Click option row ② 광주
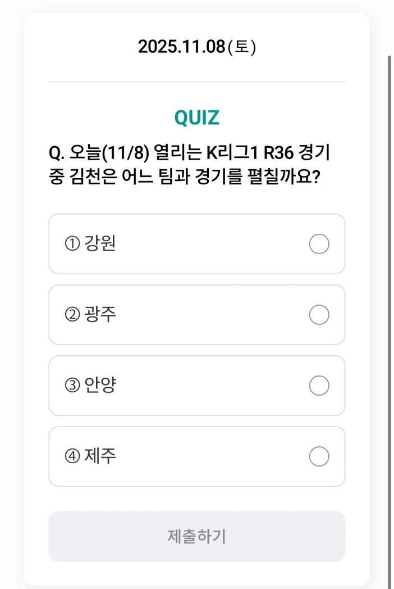This screenshot has width=394, height=589. pos(196,315)
